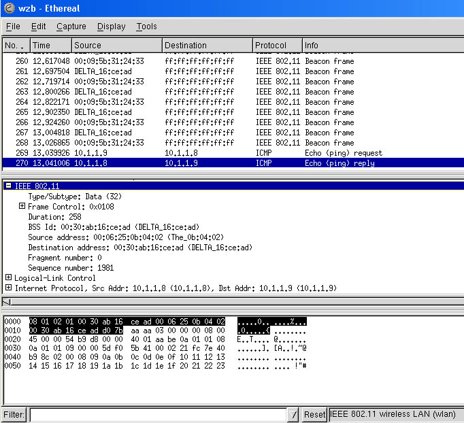Click the IEEE 802.11 wireless LAN status field

396,414
